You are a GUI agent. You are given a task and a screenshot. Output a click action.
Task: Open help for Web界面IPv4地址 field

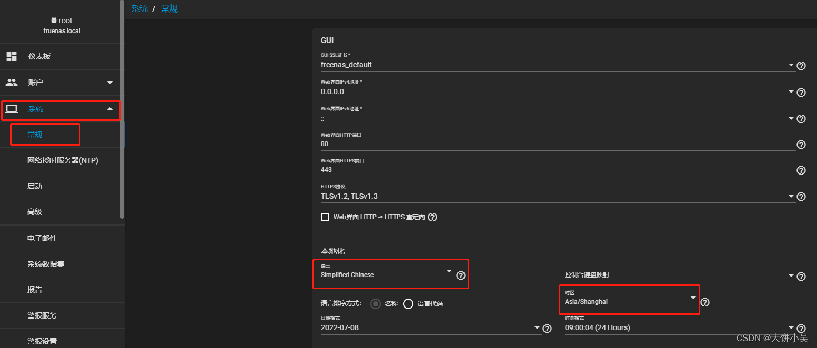(x=801, y=93)
